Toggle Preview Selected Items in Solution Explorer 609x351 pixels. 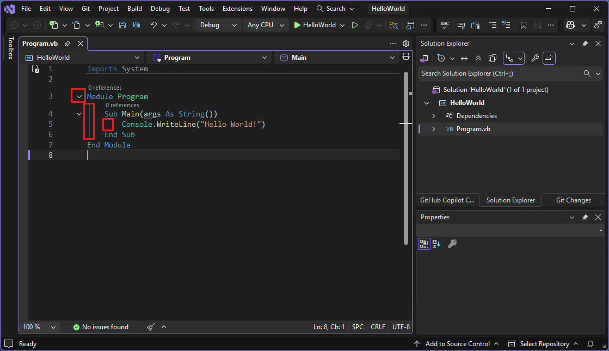pyautogui.click(x=492, y=58)
